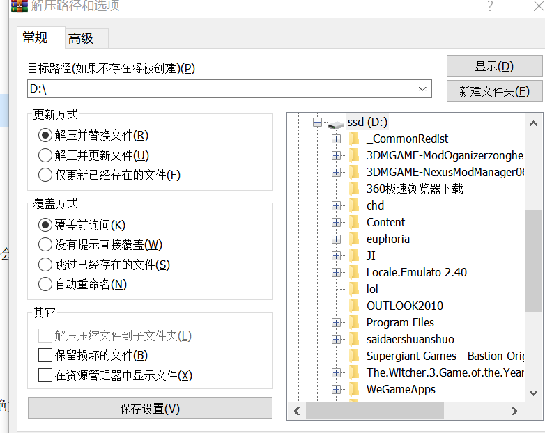545x433 pixels.
Task: Expand the Content tree node
Action: 336,222
